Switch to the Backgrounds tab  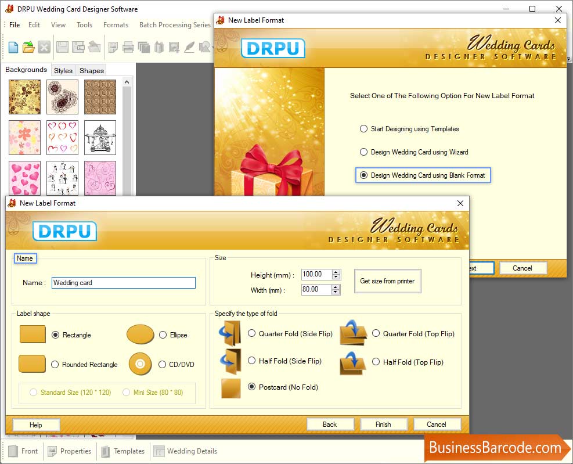click(x=26, y=70)
